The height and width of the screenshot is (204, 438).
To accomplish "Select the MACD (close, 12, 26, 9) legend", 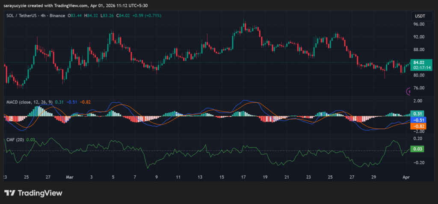I will tap(29, 102).
